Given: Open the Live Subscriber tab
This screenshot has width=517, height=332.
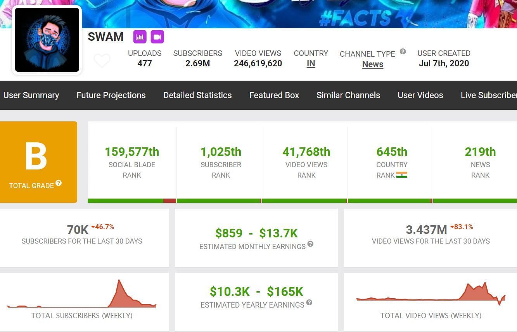Looking at the screenshot, I should click(x=489, y=95).
